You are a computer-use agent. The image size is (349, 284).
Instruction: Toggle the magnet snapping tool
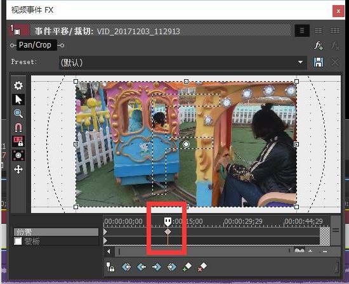point(18,127)
